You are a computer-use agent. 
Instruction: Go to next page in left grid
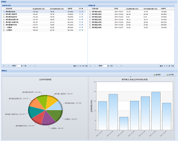click(x=30, y=66)
